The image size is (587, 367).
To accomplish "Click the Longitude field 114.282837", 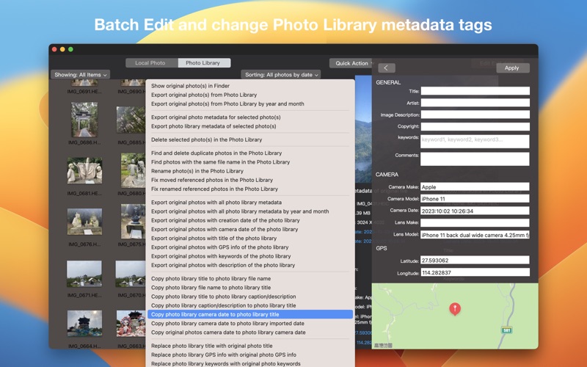I will tap(475, 272).
